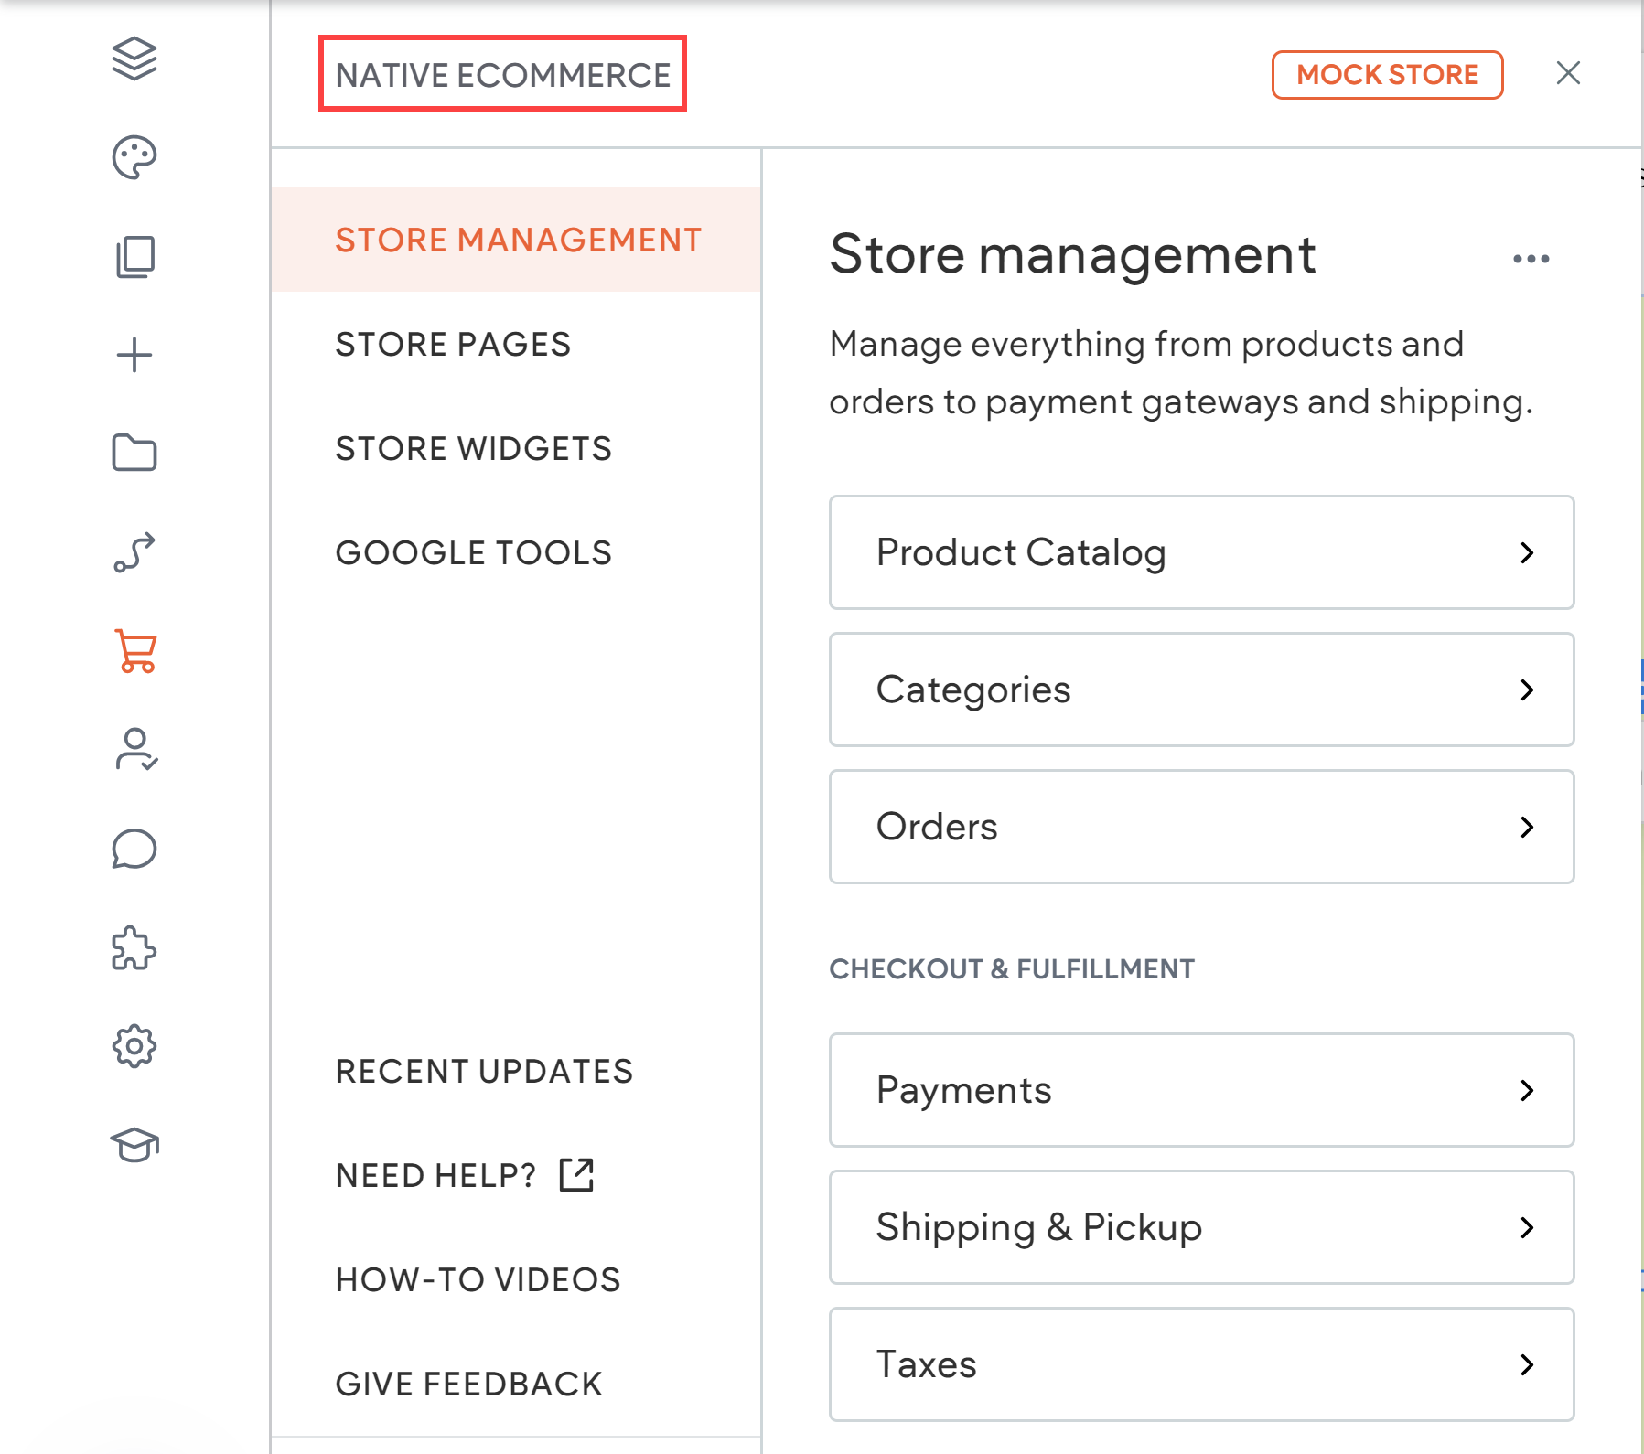Viewport: 1644px width, 1454px height.
Task: Open the Layers panel icon
Action: point(134,59)
